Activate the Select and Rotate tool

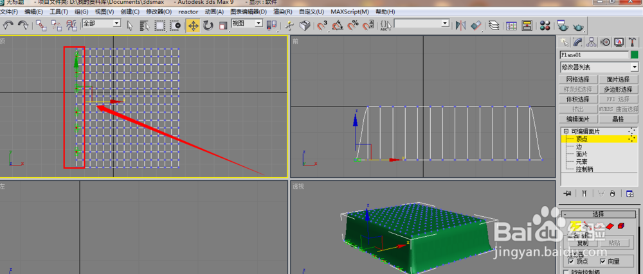click(208, 26)
